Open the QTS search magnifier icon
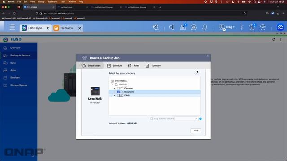Image resolution: width=287 pixels, height=161 pixels. (156, 27)
